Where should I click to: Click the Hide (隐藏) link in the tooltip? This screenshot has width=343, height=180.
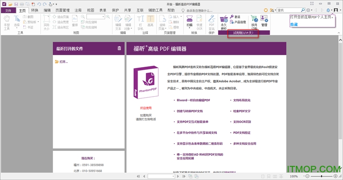[x=294, y=25]
